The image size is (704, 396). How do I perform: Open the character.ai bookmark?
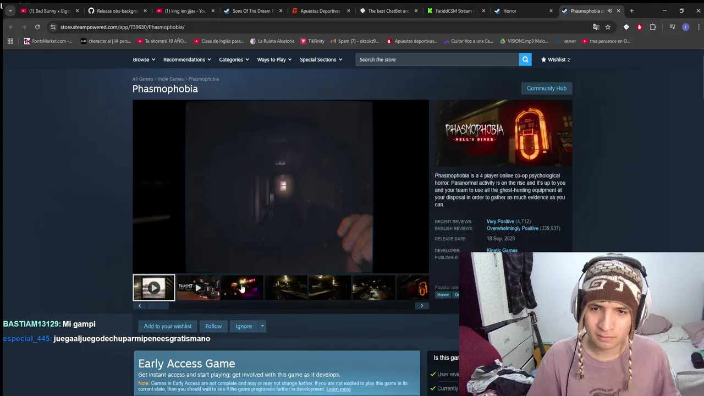click(106, 41)
